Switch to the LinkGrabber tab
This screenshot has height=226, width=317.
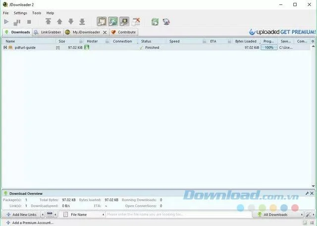48,32
